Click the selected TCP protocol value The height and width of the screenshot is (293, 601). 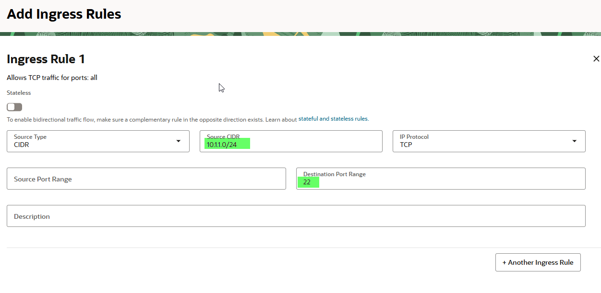pos(406,145)
